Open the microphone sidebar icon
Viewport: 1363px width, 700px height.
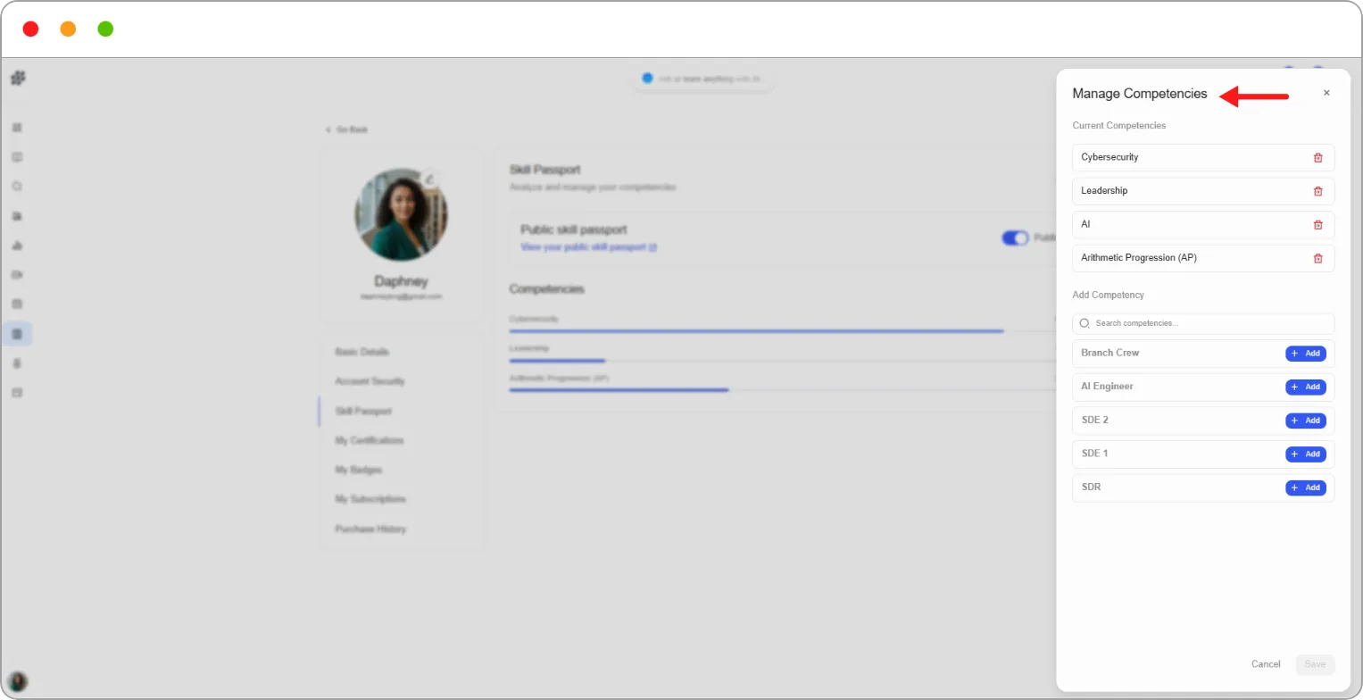(x=17, y=363)
